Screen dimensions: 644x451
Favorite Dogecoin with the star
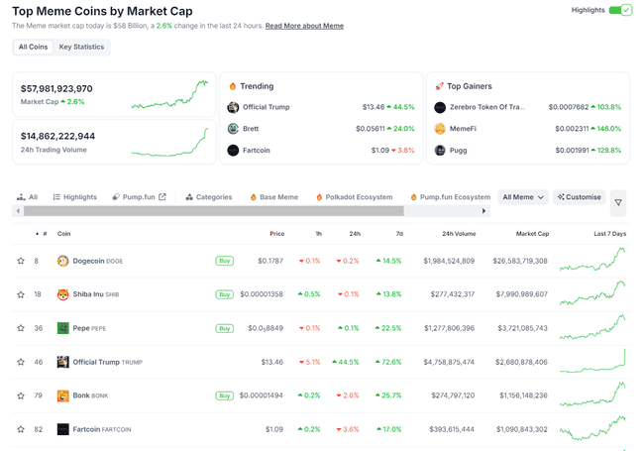pos(21,261)
